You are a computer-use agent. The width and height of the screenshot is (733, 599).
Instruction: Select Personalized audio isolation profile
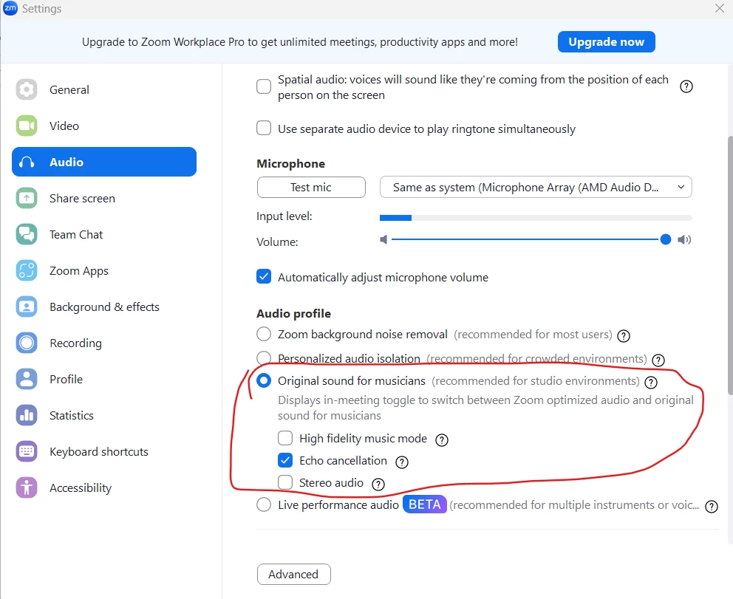264,358
